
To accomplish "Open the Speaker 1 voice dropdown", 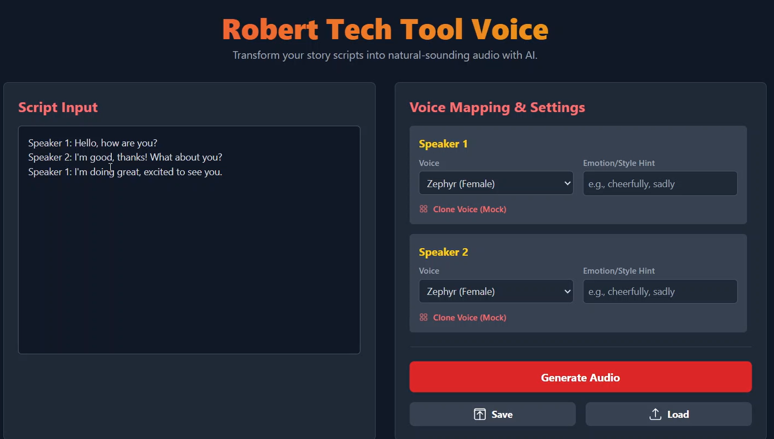I will point(496,183).
